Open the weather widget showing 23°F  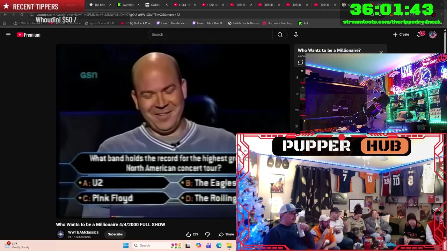(x=17, y=245)
